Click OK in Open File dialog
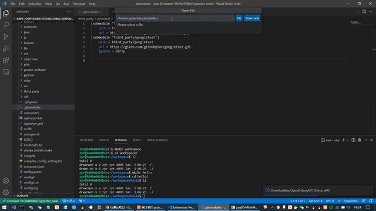The height and width of the screenshot is (211, 376). [239, 18]
